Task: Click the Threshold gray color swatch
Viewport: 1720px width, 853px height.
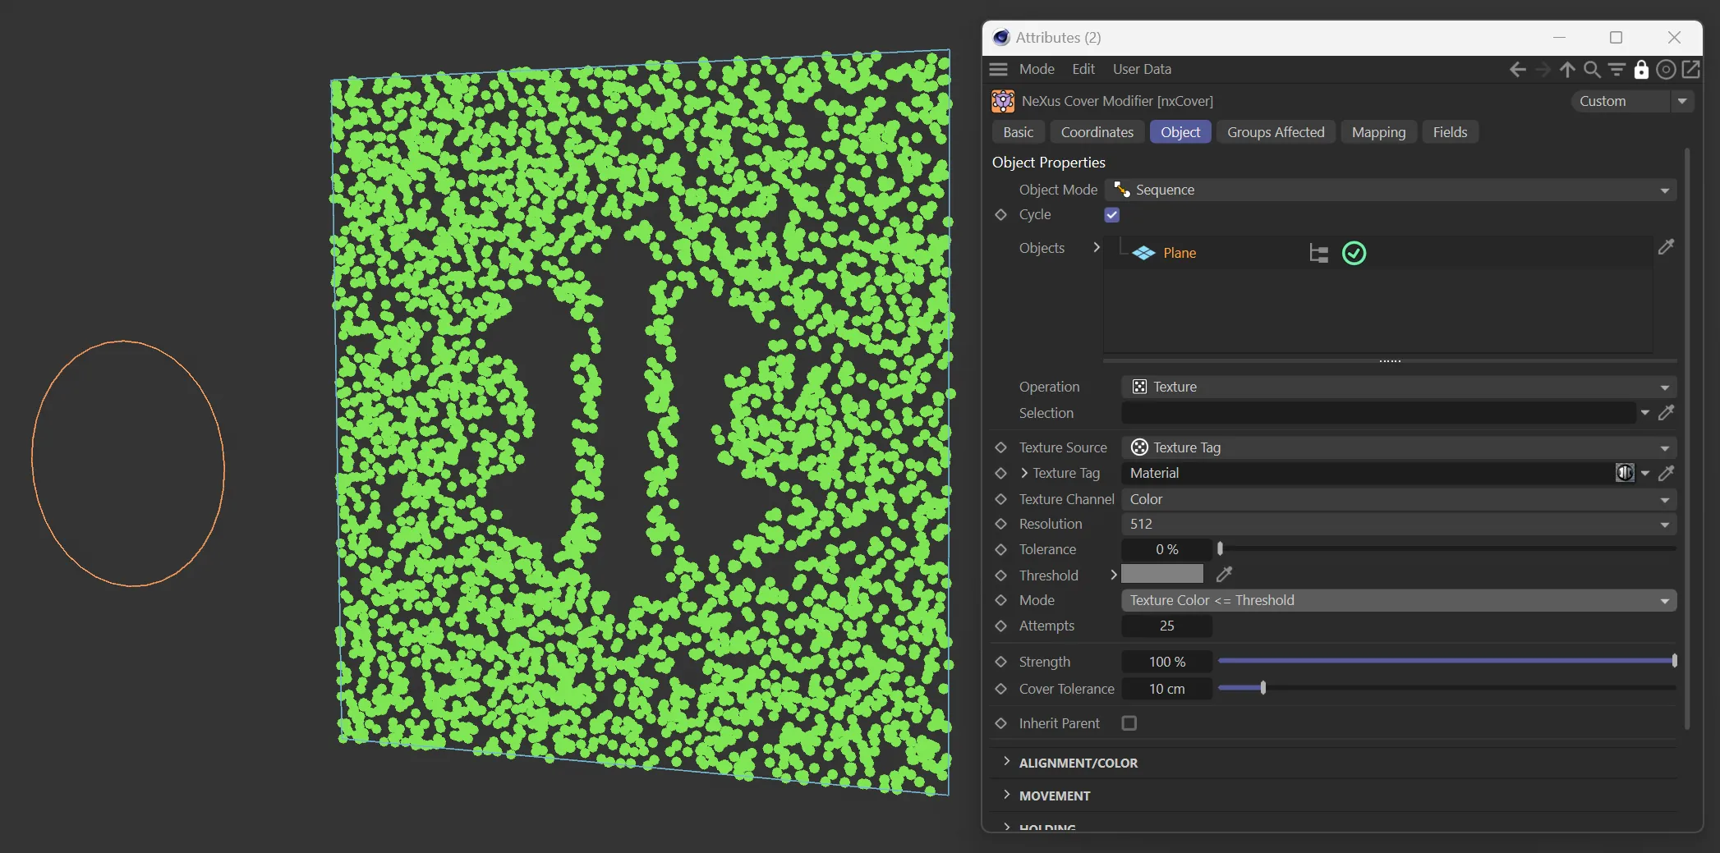Action: pos(1161,575)
